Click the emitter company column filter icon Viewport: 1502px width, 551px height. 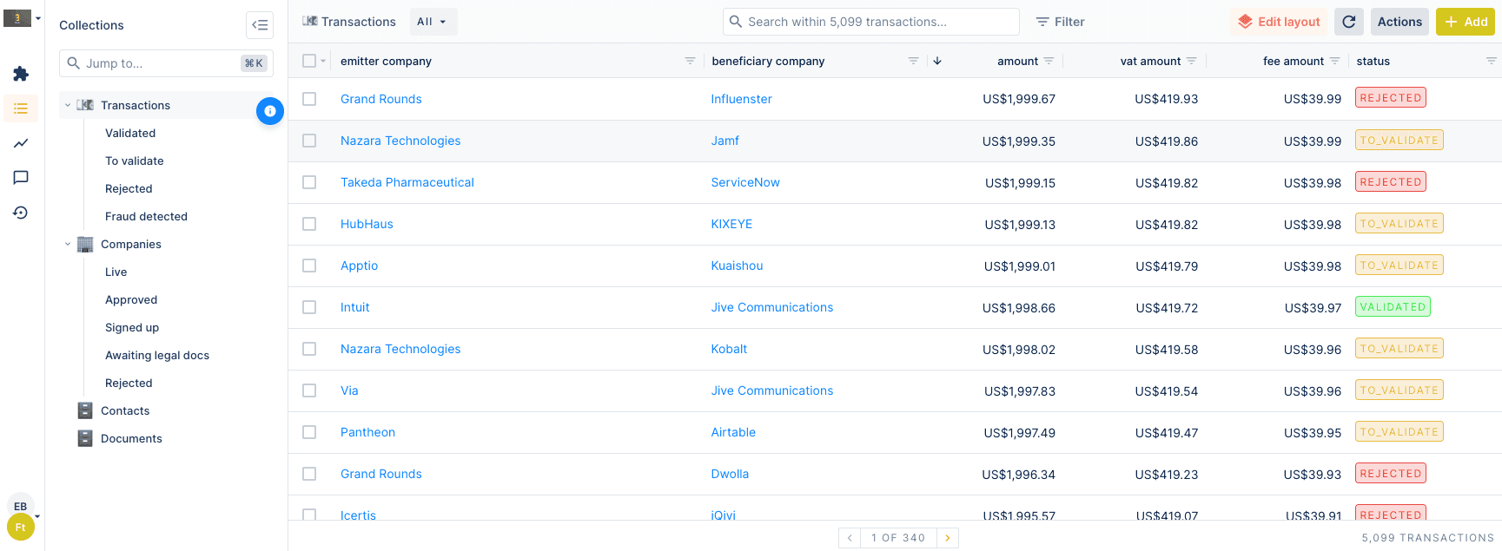click(x=690, y=61)
